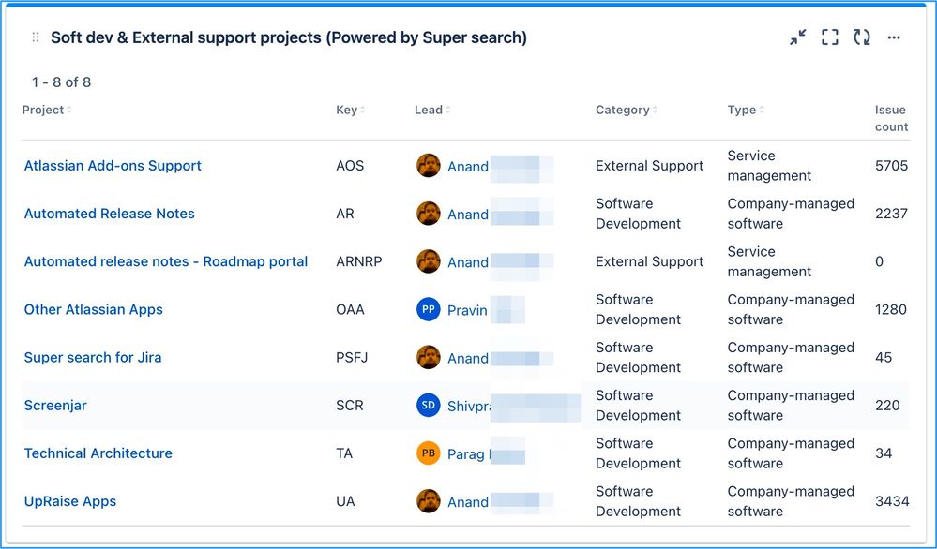Open the Automated Release Notes project
This screenshot has height=549, width=937.
pos(110,214)
